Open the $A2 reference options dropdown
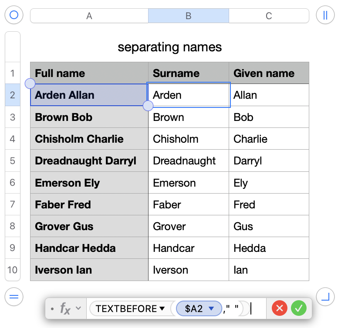Screen dimensions: 338x328 coord(212,309)
